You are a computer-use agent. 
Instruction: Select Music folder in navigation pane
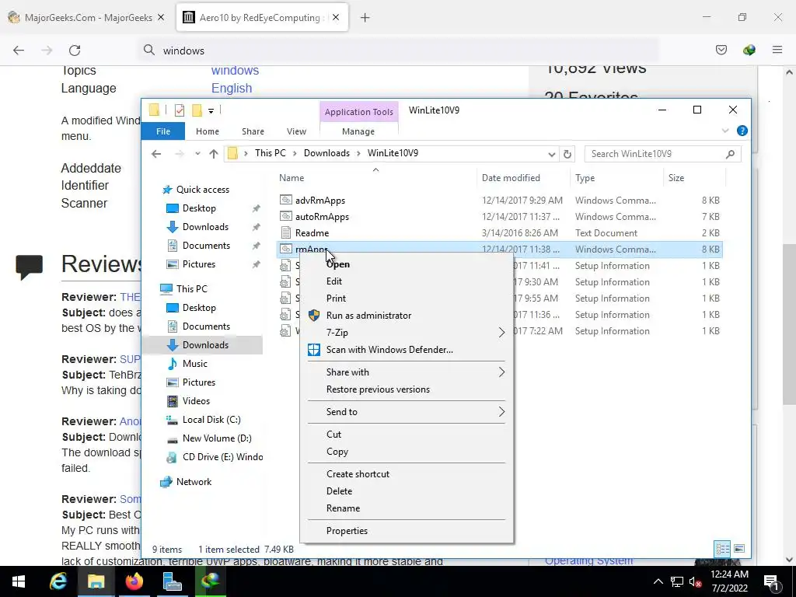pyautogui.click(x=195, y=364)
